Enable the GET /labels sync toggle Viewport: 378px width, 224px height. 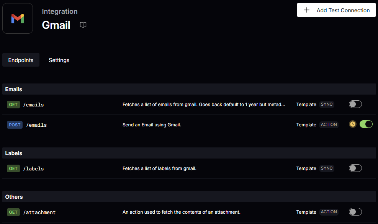click(355, 168)
